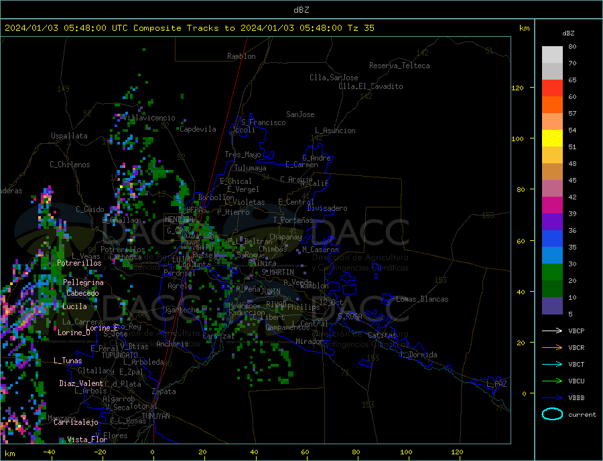Click the E_Carmen map label
603x461 pixels.
(x=301, y=165)
